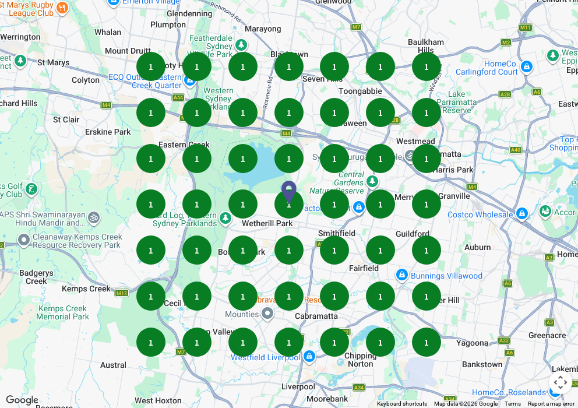Click green marker covering Bossley Park label
This screenshot has height=408, width=578.
point(242,251)
